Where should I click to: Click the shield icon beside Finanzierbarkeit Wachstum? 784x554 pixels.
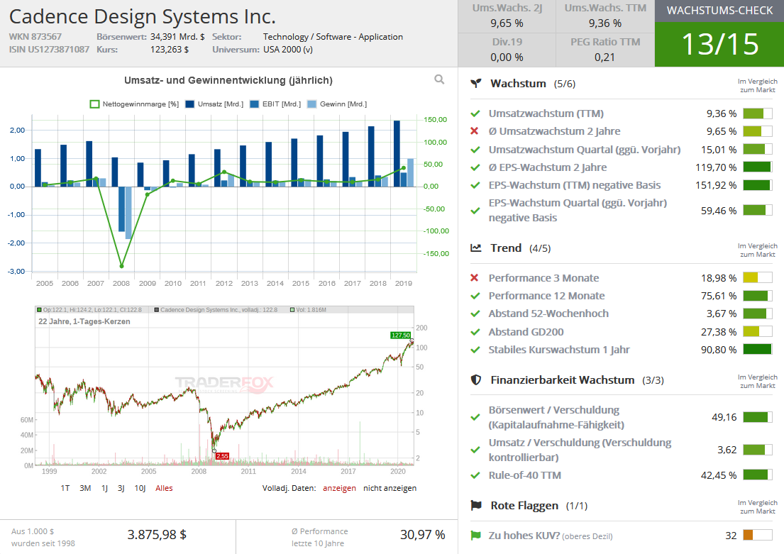coord(476,380)
